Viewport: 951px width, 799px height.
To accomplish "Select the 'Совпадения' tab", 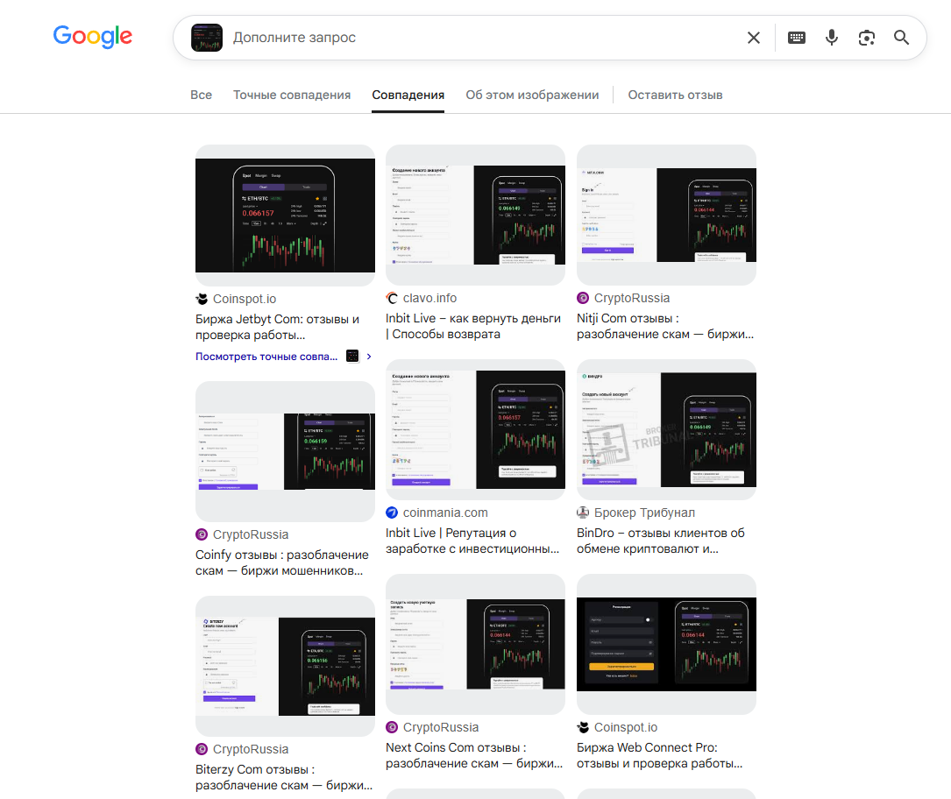I will pyautogui.click(x=408, y=95).
